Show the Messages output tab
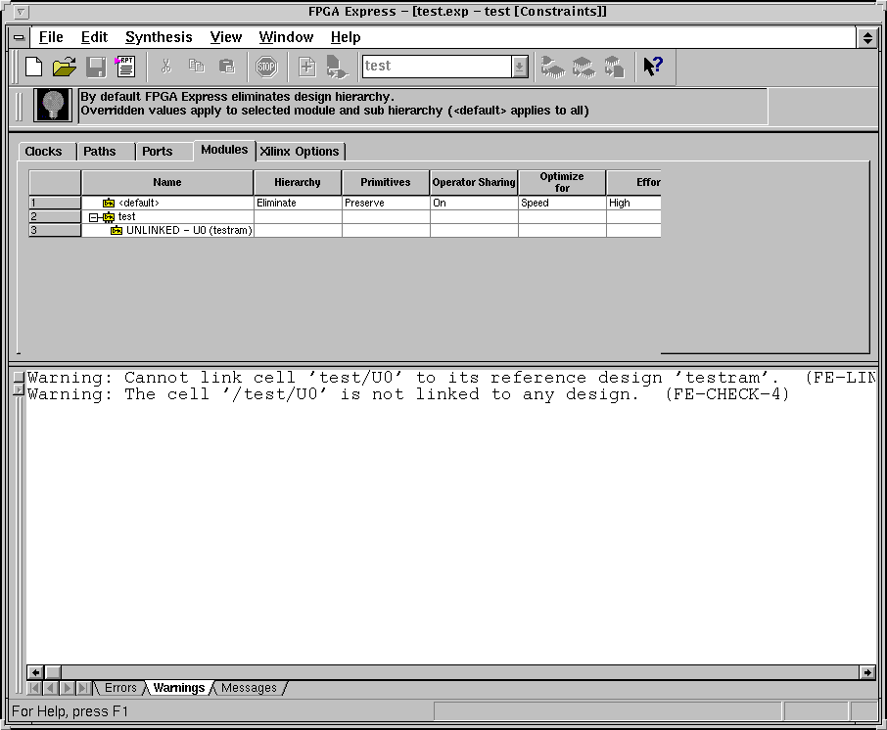The height and width of the screenshot is (730, 887). (x=249, y=688)
